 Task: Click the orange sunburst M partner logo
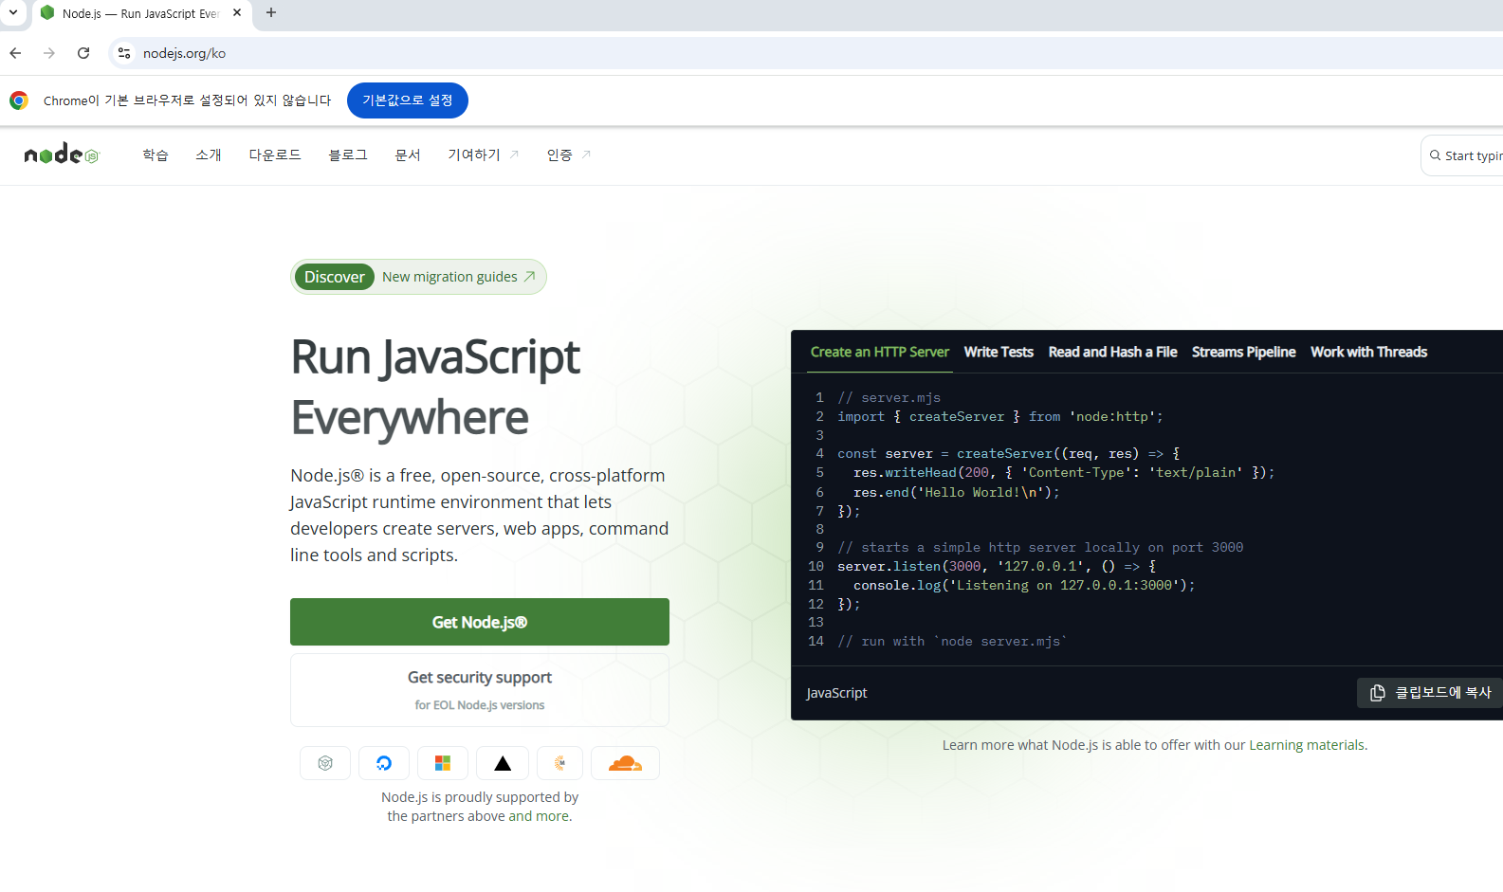click(x=559, y=763)
